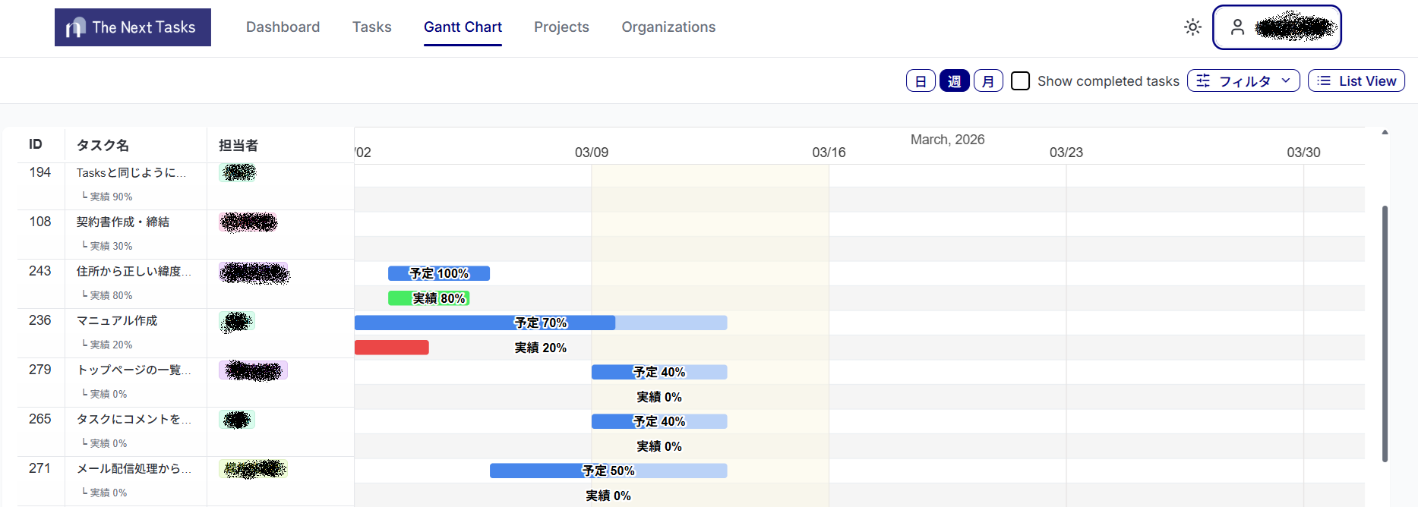Click ID 243 cell

point(40,271)
